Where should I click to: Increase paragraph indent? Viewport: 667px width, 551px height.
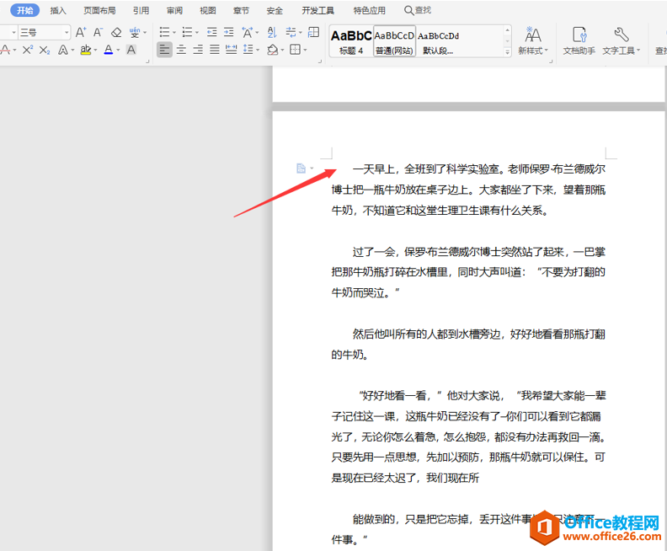point(229,32)
